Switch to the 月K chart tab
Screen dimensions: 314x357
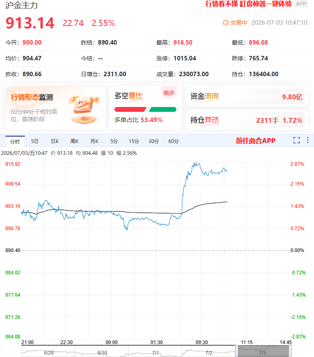(94, 141)
